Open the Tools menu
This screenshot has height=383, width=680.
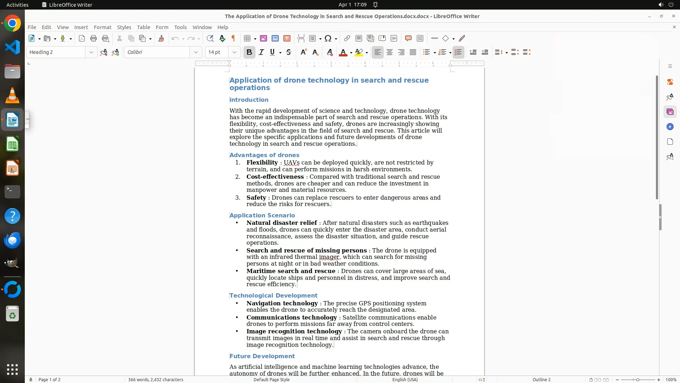click(180, 27)
